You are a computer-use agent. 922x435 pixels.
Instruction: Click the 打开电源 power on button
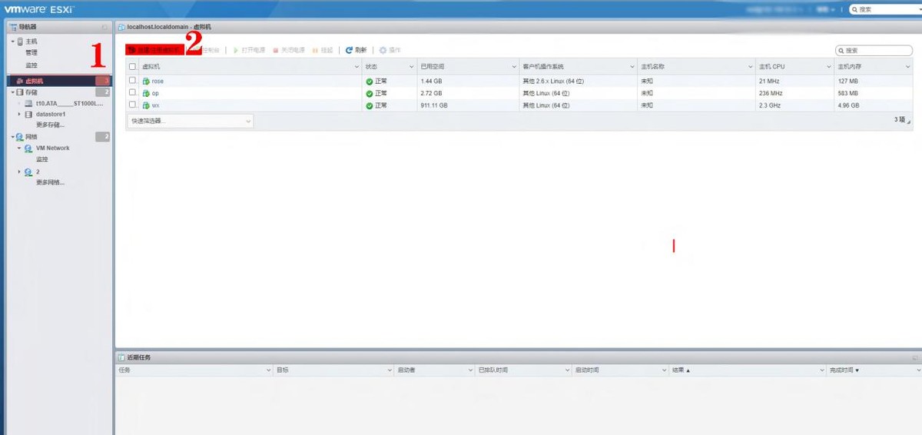pyautogui.click(x=249, y=50)
